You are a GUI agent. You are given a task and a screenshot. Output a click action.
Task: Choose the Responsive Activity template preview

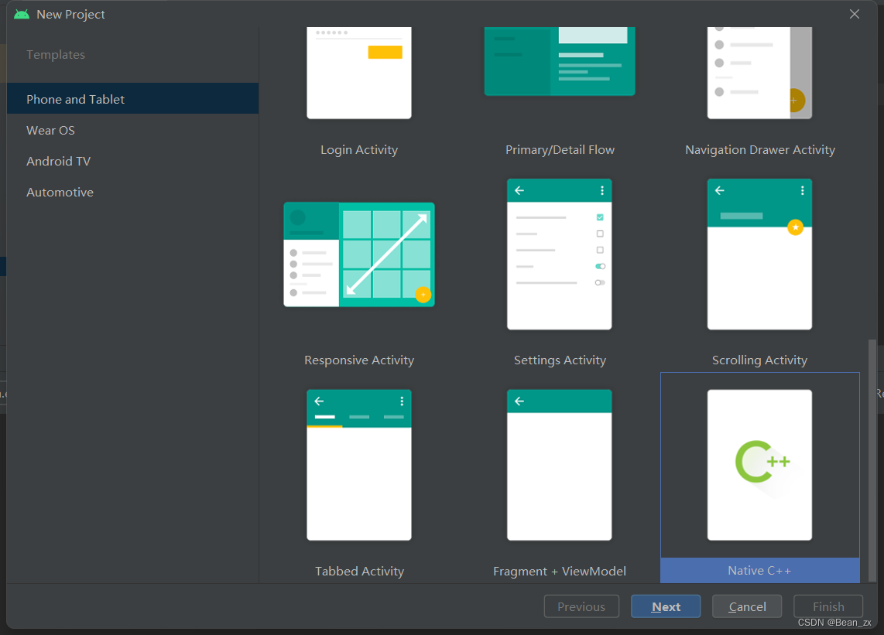[x=359, y=254]
